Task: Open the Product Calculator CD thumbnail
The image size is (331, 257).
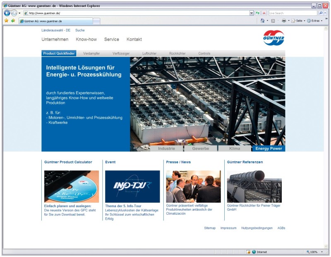Action: (x=72, y=187)
